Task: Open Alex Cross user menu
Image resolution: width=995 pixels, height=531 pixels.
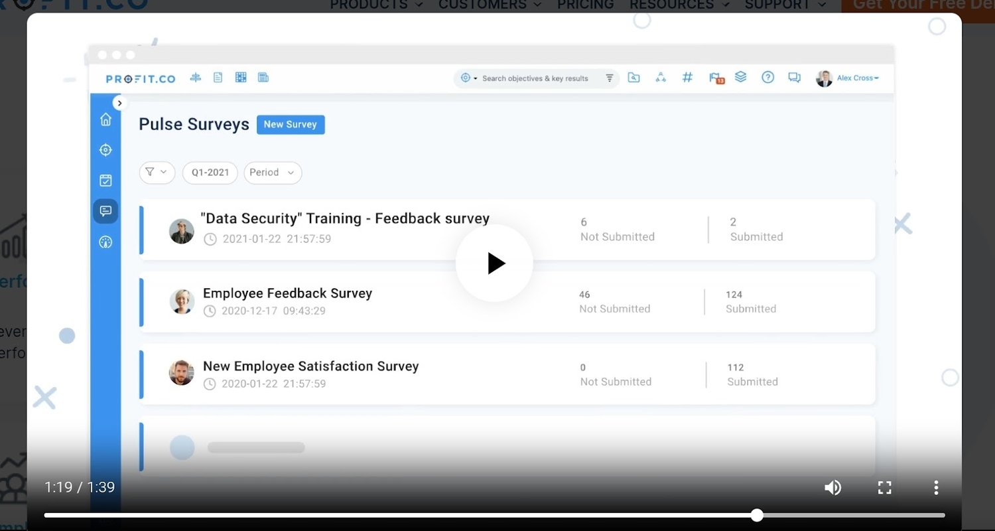Action: tap(856, 78)
